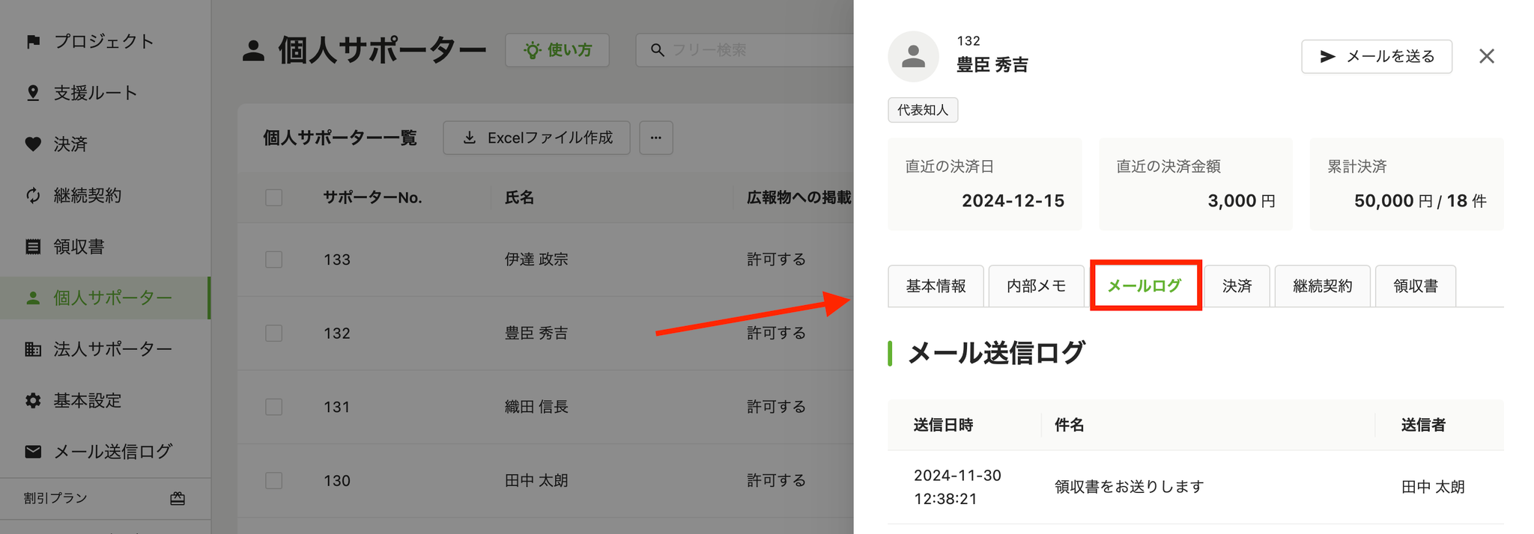This screenshot has height=534, width=1534.
Task: Close the supporter detail panel
Action: 1487,56
